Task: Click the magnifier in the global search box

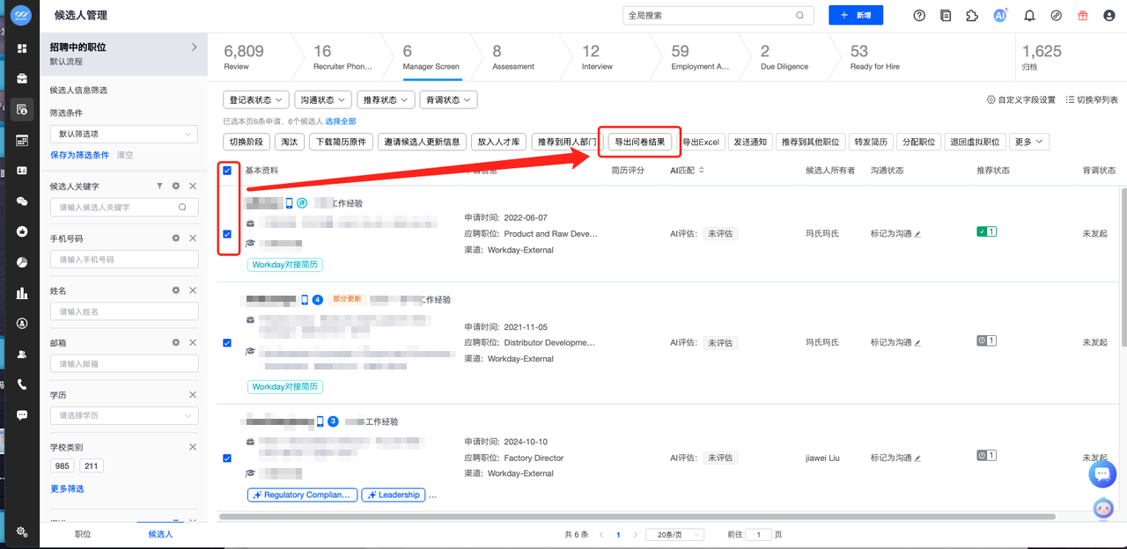Action: point(799,15)
